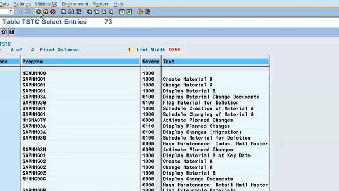Screen dimensions: 339x191
Task: Select 'Schedule Creation of Material &' row
Action: point(208,108)
